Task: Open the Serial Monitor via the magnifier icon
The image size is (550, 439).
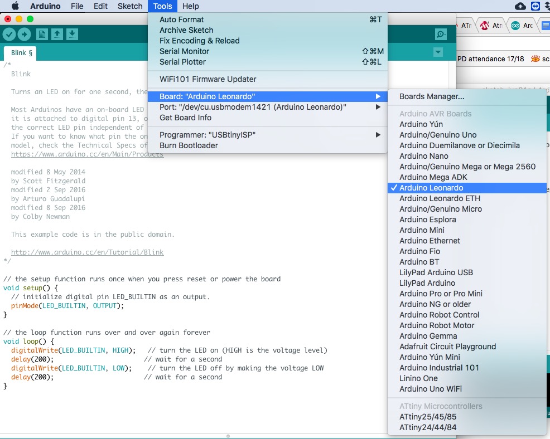Action: pyautogui.click(x=440, y=34)
